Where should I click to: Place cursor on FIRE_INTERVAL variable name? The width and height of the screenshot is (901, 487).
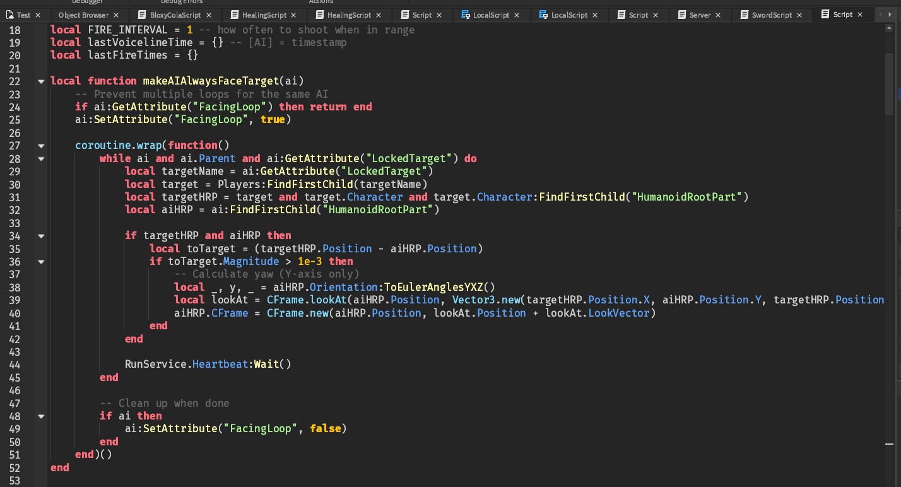point(128,30)
